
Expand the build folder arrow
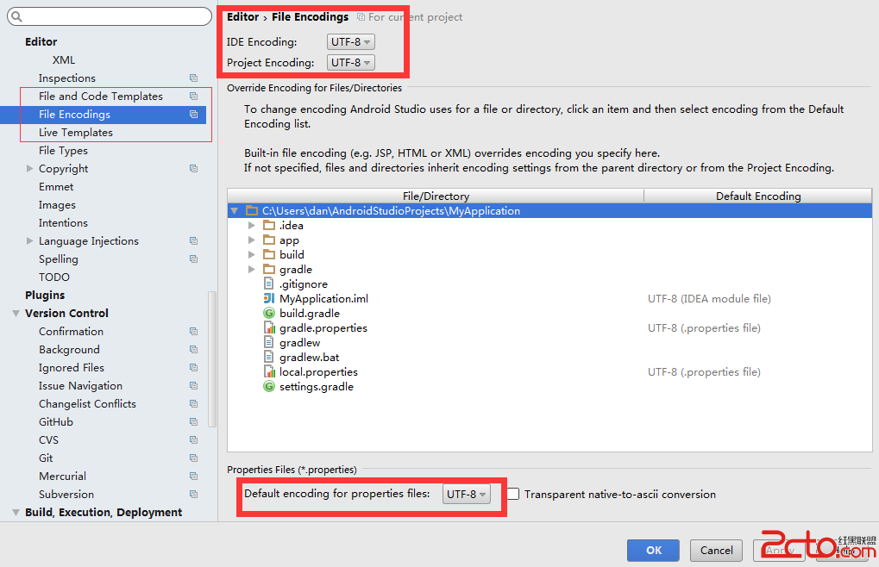point(252,254)
